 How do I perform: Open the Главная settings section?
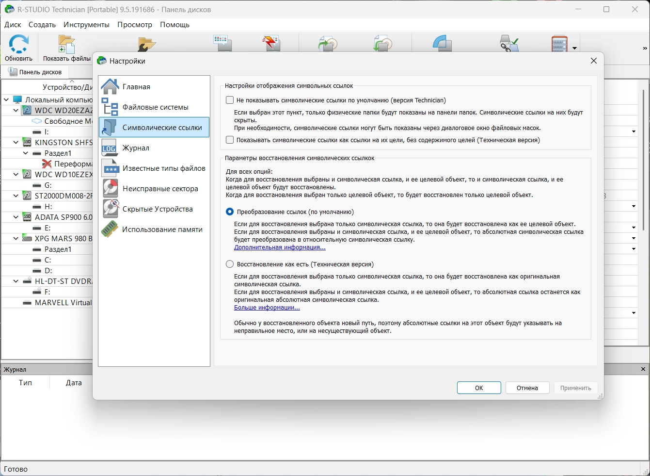[154, 87]
